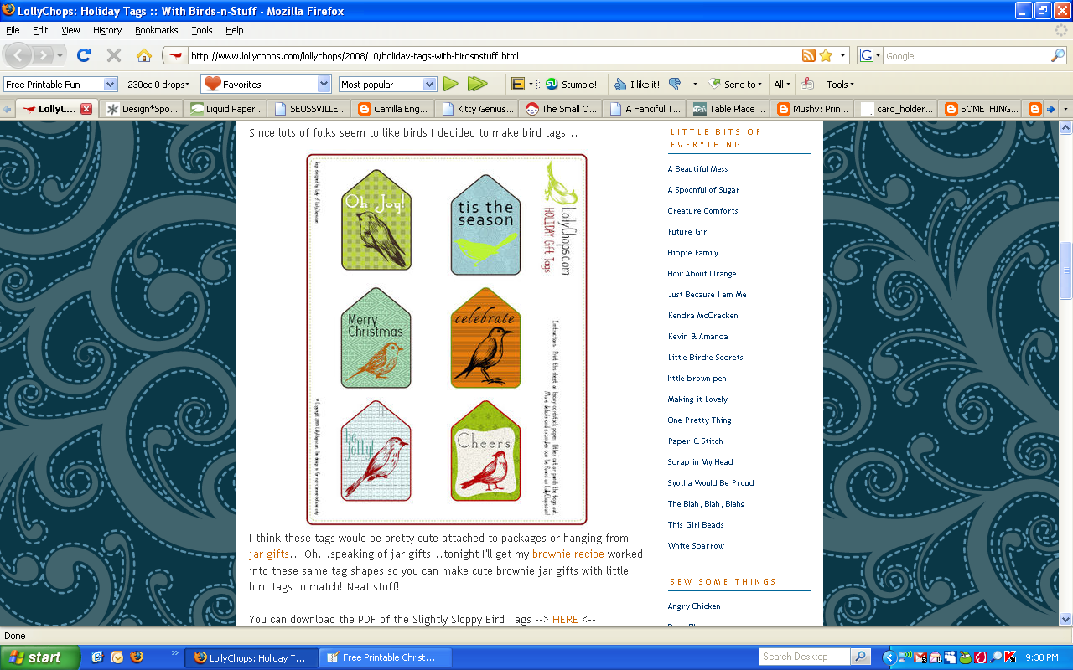Subscribe using the orange RSS feed icon

tap(809, 55)
